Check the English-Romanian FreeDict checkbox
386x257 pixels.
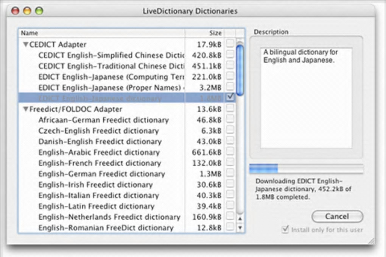tap(230, 226)
